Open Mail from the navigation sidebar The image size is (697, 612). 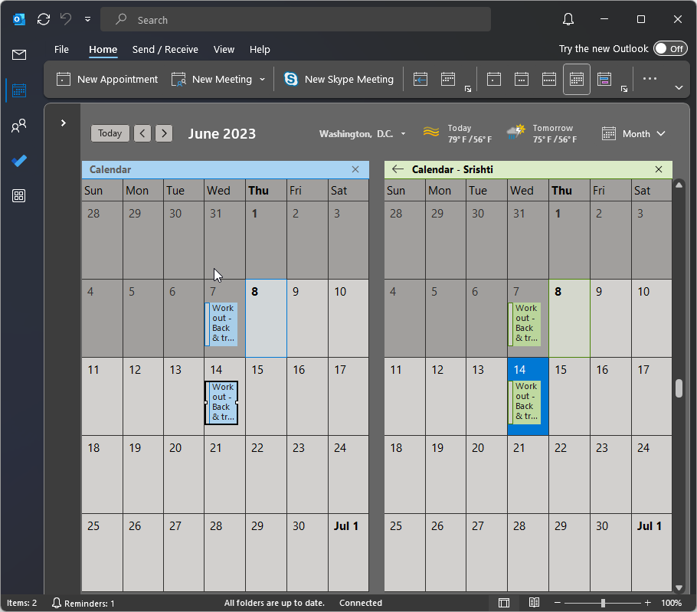click(x=18, y=54)
